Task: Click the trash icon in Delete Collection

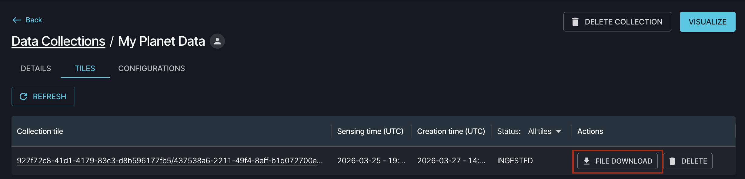Action: pyautogui.click(x=575, y=22)
